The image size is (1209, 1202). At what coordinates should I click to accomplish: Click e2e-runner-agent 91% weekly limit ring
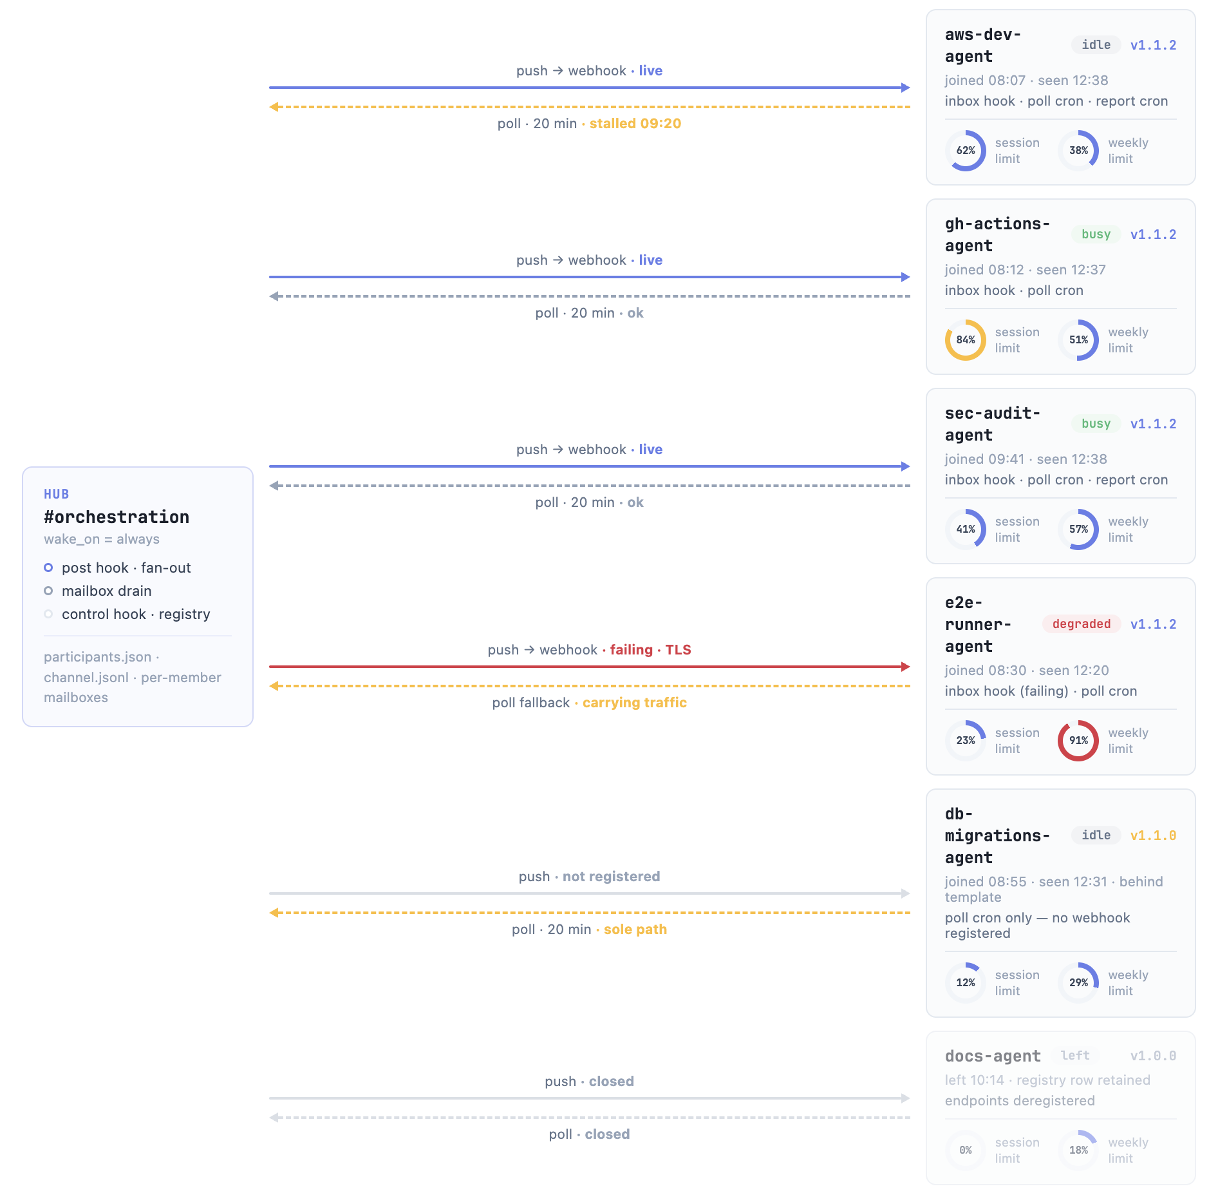[x=1078, y=741]
